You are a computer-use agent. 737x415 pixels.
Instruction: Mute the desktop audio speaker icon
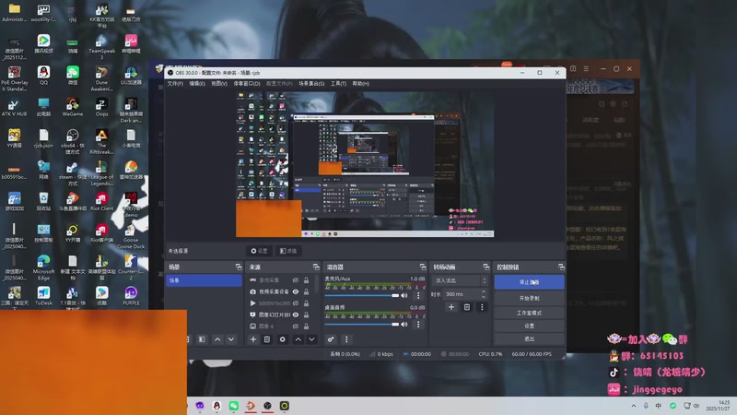pyautogui.click(x=404, y=325)
